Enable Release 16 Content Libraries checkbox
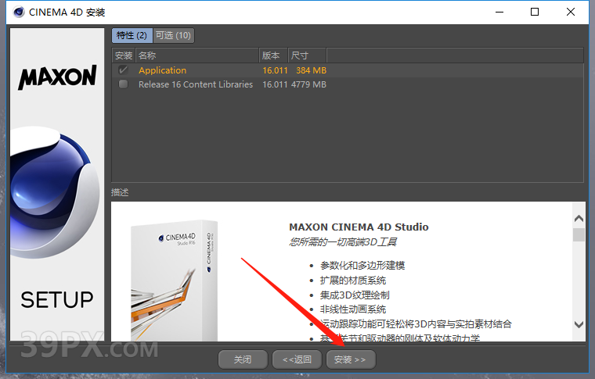This screenshot has height=379, width=595. [124, 84]
